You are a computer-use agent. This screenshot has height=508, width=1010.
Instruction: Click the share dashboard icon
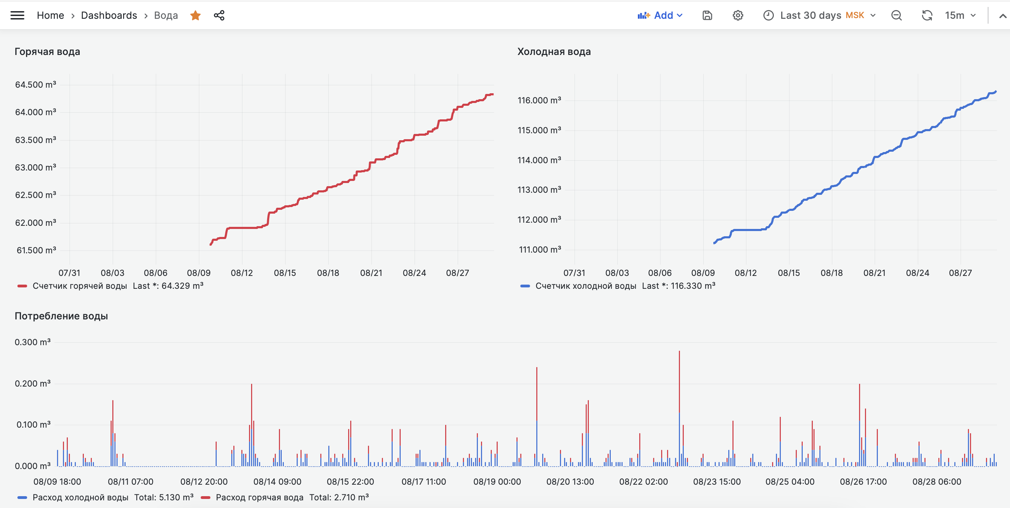[219, 15]
